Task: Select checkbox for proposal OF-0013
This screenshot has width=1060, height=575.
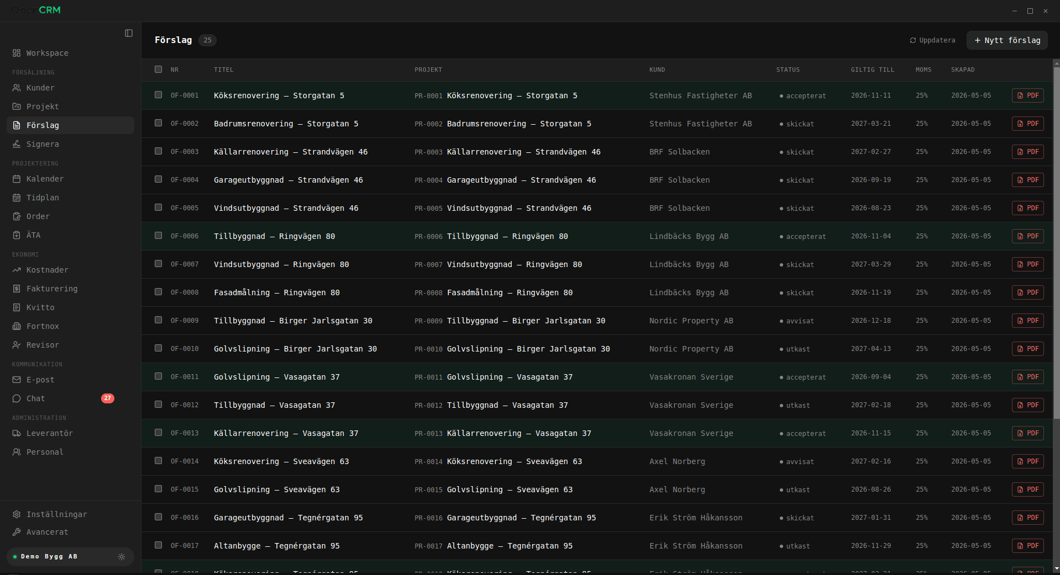Action: click(159, 433)
